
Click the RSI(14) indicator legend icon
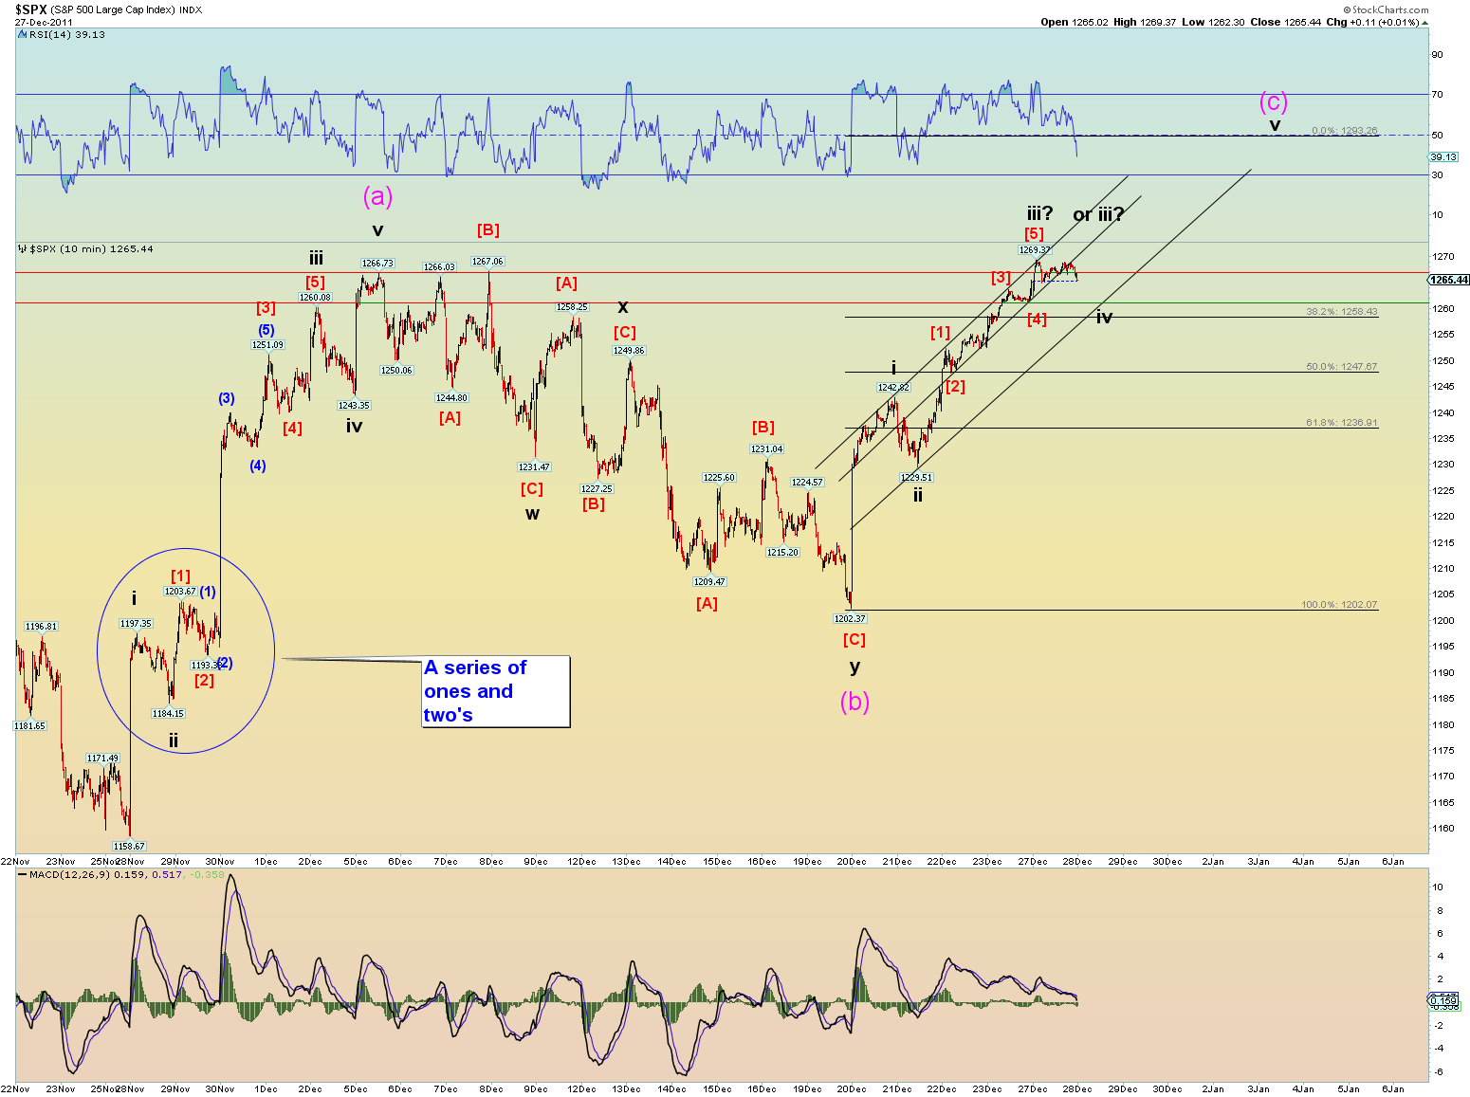(23, 34)
